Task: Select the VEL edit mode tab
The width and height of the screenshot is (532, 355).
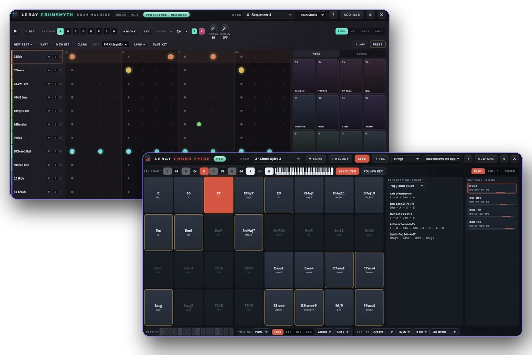Action: [353, 32]
